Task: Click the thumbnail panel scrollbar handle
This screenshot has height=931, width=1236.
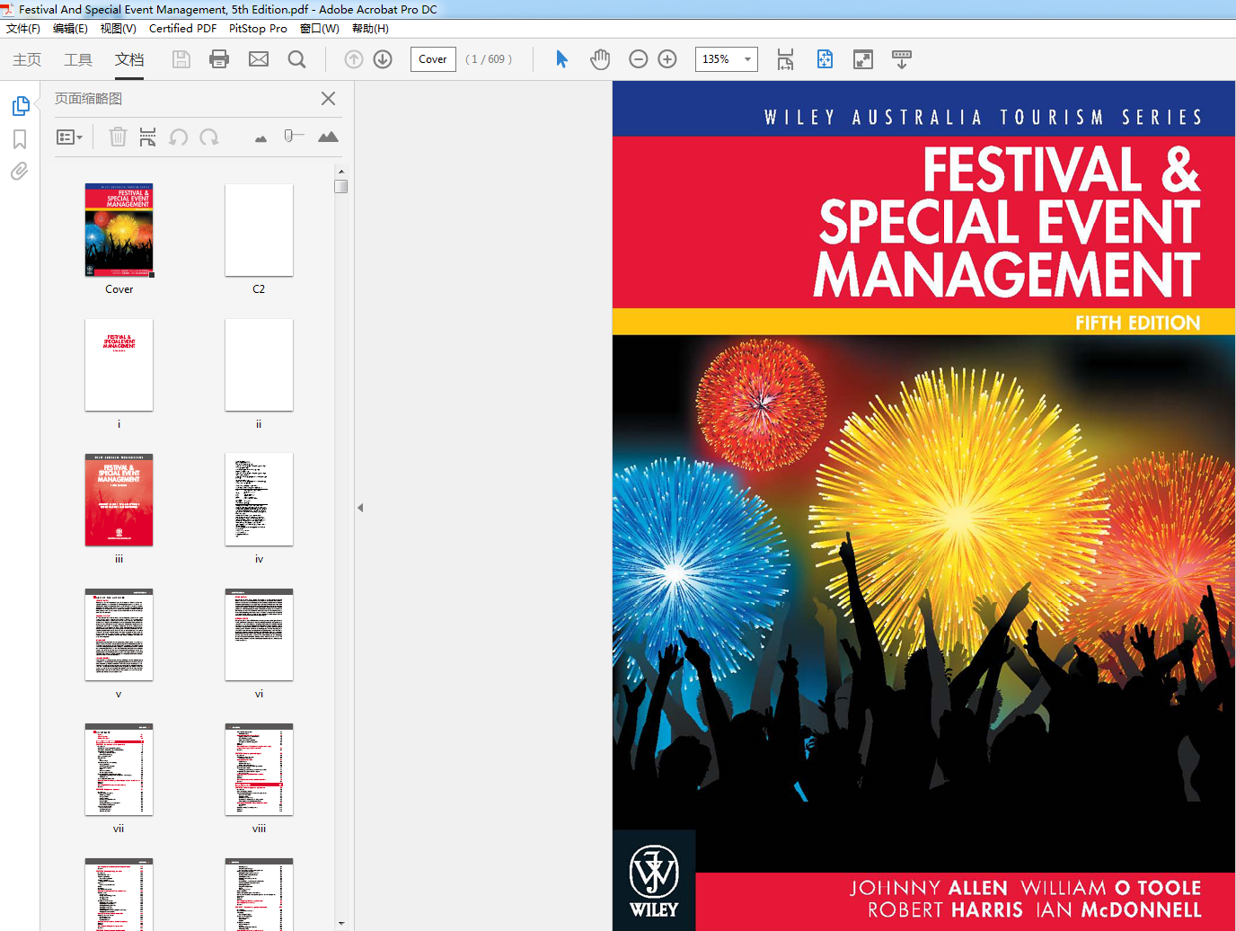Action: 340,187
